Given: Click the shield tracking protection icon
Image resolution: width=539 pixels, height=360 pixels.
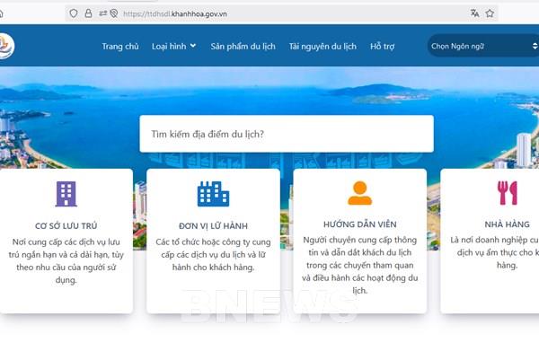Looking at the screenshot, I should pyautogui.click(x=74, y=13).
